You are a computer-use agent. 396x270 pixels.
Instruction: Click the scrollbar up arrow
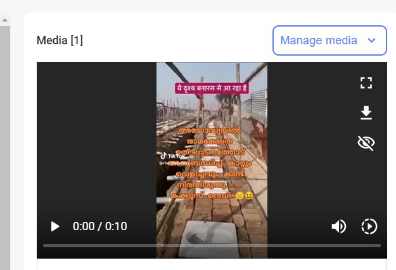coord(5,20)
